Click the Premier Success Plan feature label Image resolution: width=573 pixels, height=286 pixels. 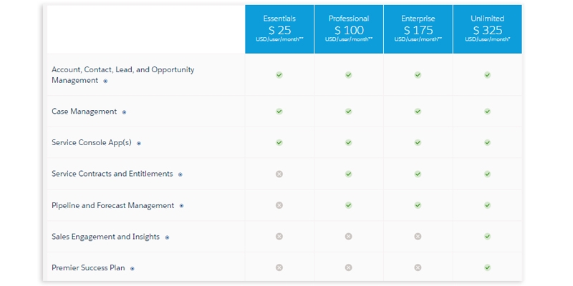click(x=88, y=268)
